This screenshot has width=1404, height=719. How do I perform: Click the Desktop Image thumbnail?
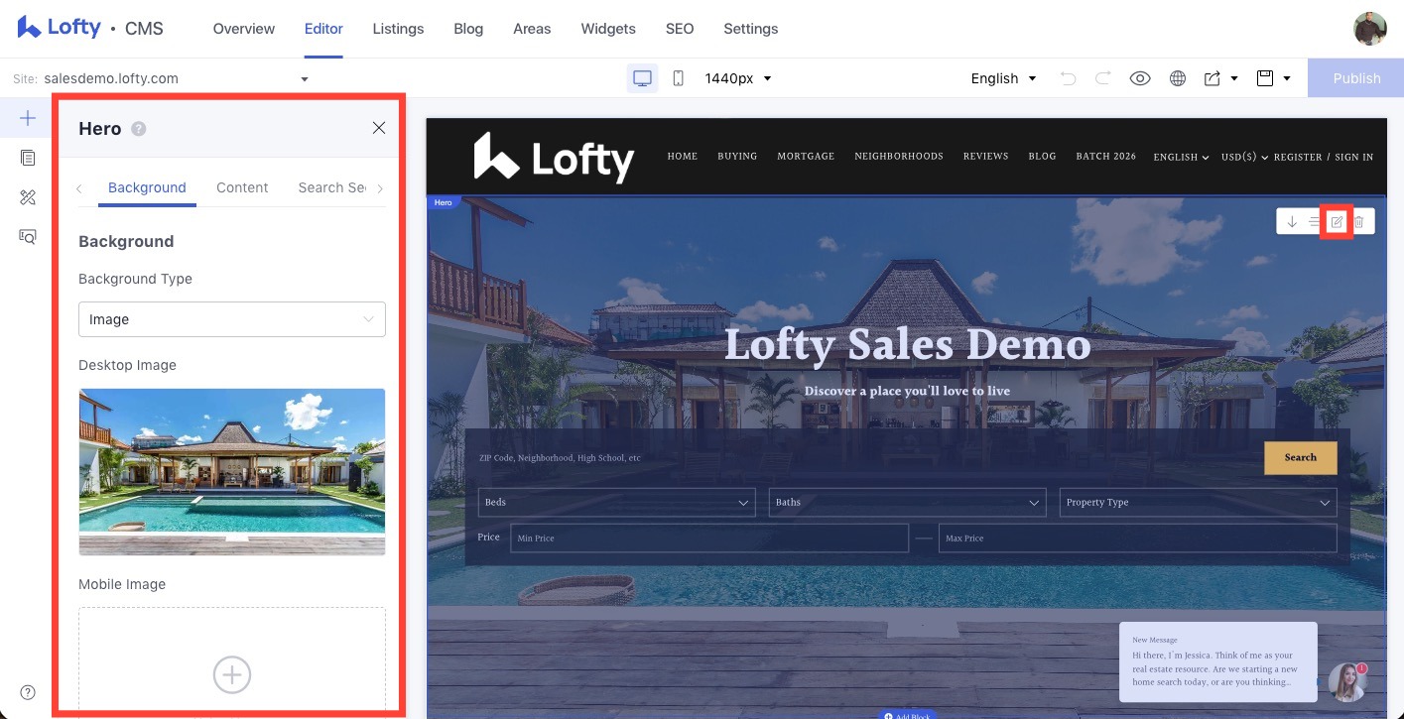tap(232, 471)
